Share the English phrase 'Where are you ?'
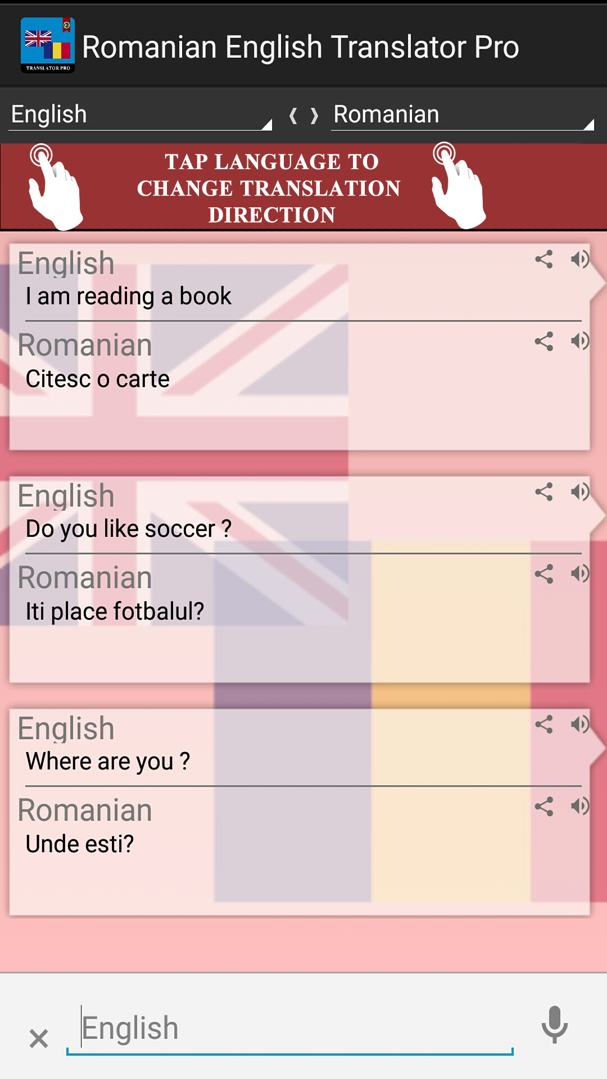Screen dimensions: 607x1079 click(x=543, y=725)
